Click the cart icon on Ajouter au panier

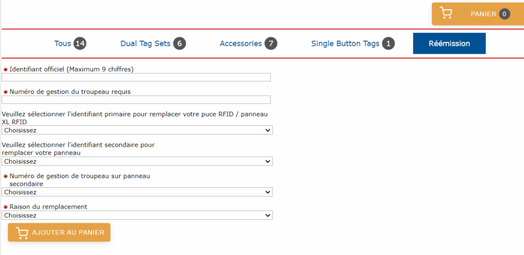pyautogui.click(x=22, y=233)
